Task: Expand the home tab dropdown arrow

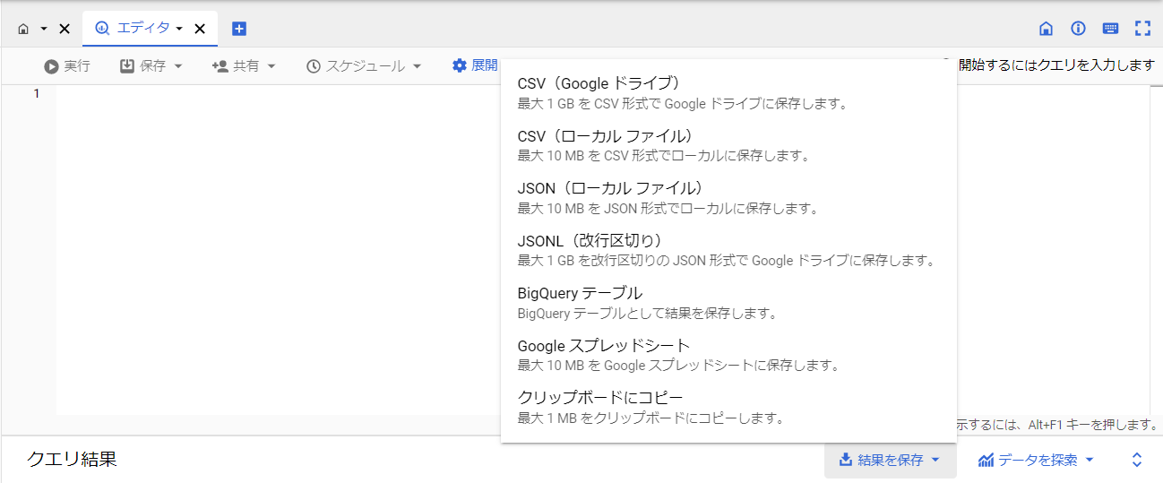Action: tap(44, 29)
